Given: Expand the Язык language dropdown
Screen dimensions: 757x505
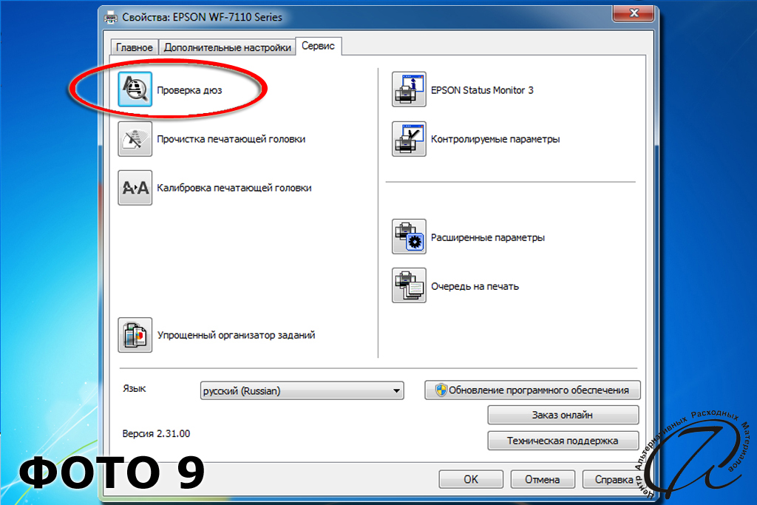Looking at the screenshot, I should (302, 390).
